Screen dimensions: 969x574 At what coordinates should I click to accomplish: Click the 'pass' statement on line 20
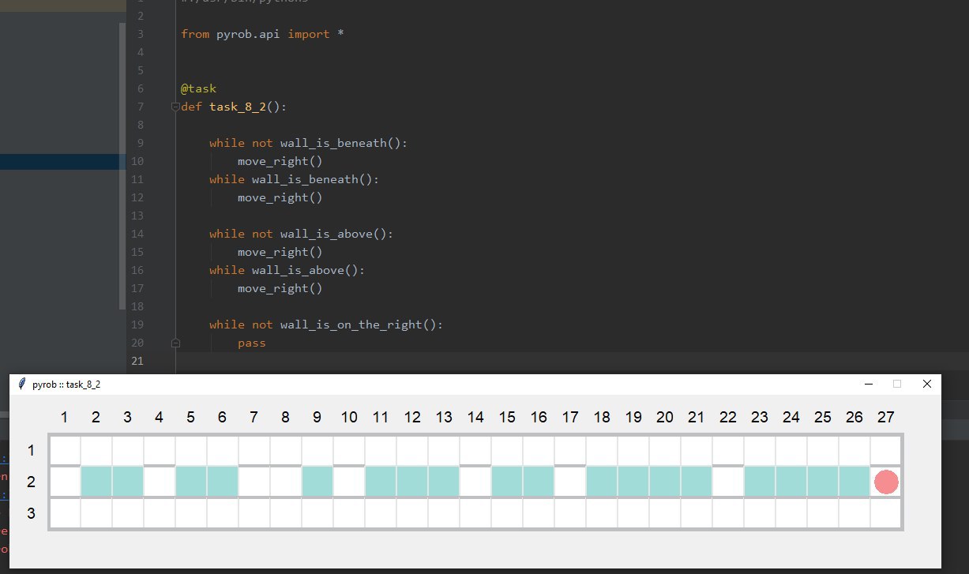[x=252, y=343]
